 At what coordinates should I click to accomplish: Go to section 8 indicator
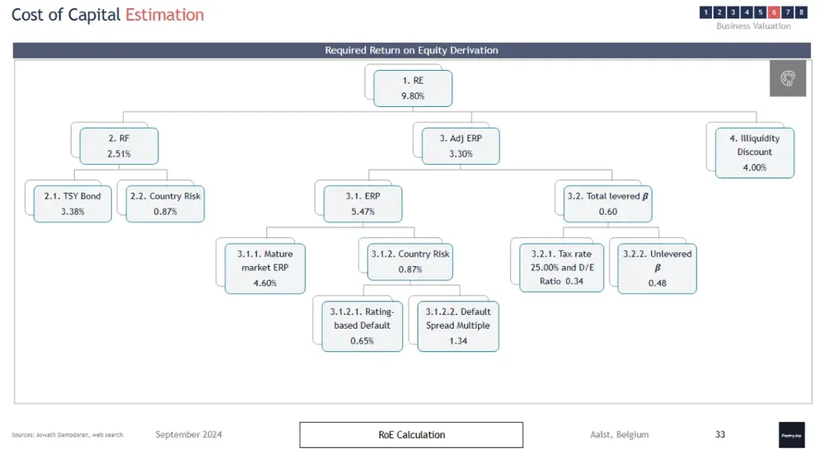801,12
